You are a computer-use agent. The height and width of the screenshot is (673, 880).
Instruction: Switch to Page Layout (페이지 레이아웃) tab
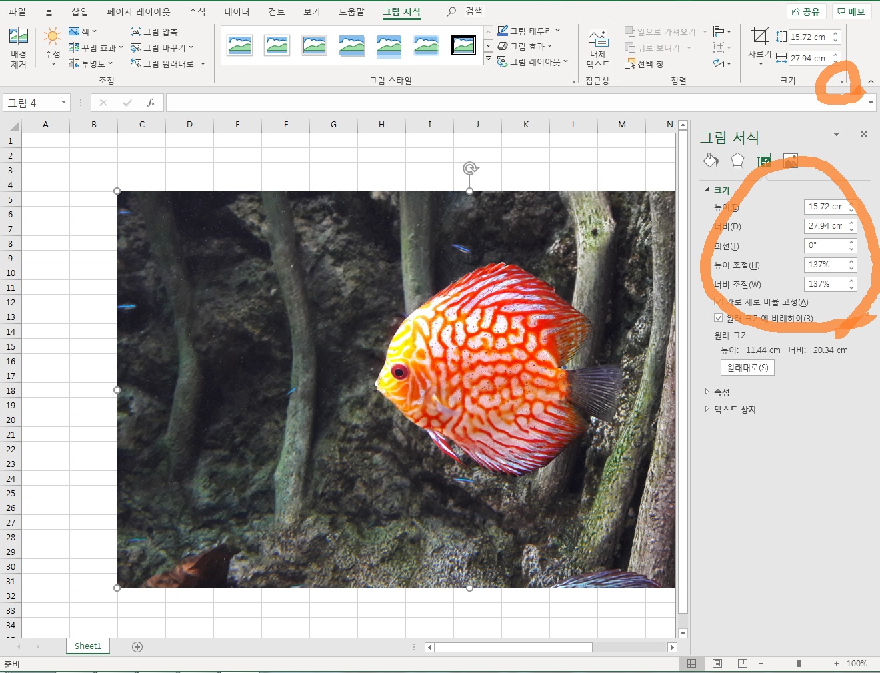[x=139, y=11]
